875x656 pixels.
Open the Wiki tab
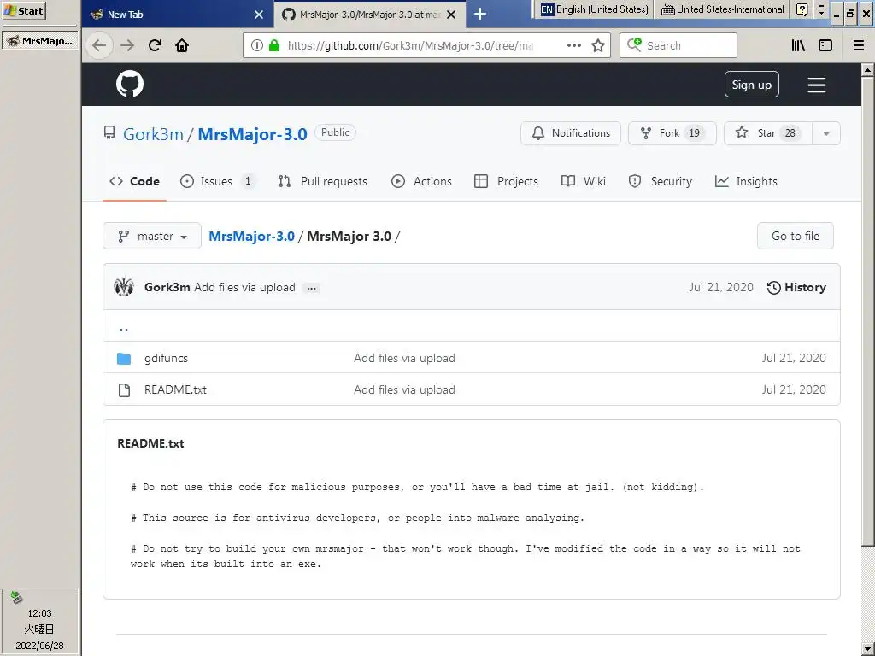(x=583, y=181)
